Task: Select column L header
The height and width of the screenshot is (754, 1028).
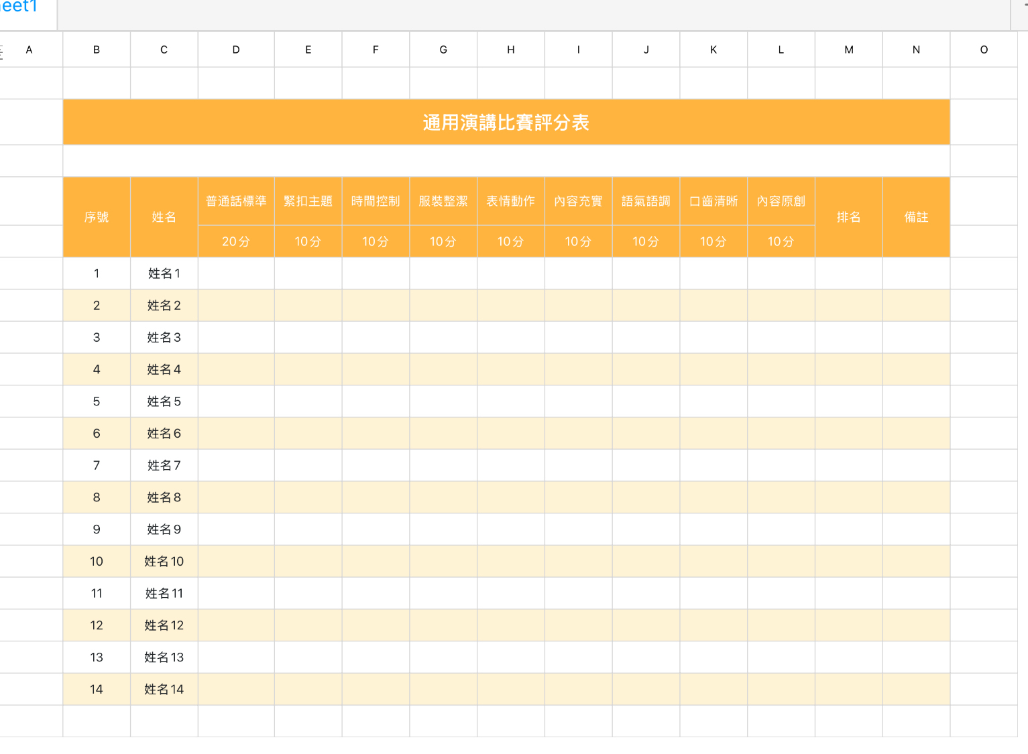Action: coord(781,50)
